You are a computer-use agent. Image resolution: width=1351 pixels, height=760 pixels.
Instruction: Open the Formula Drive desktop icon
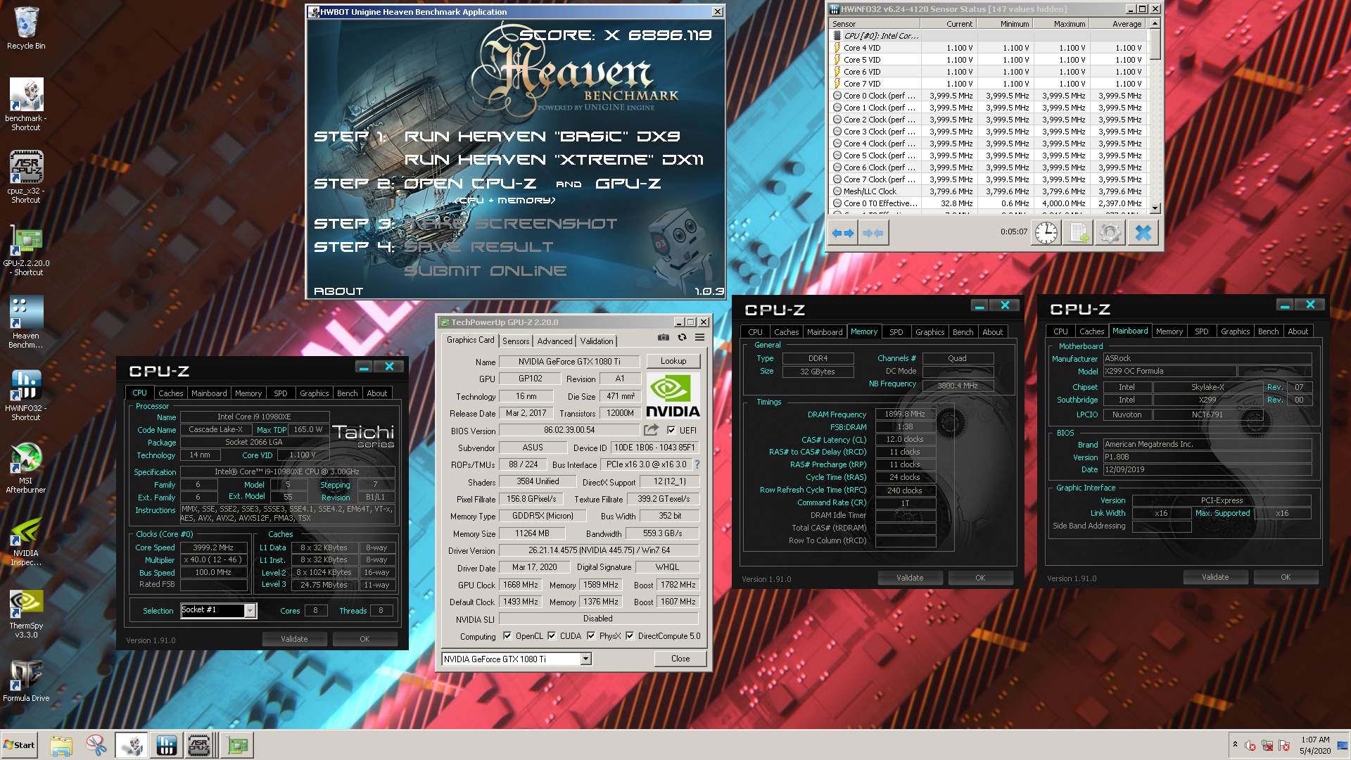pos(26,681)
